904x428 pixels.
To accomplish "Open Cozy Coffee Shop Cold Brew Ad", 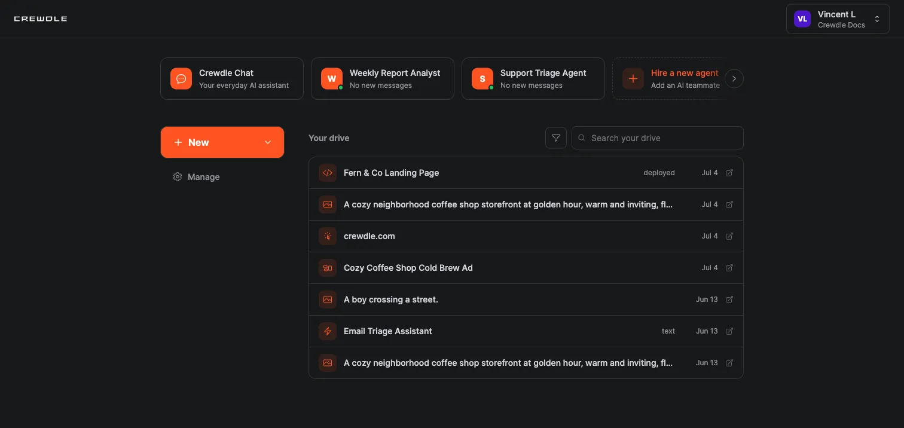I will [x=526, y=268].
